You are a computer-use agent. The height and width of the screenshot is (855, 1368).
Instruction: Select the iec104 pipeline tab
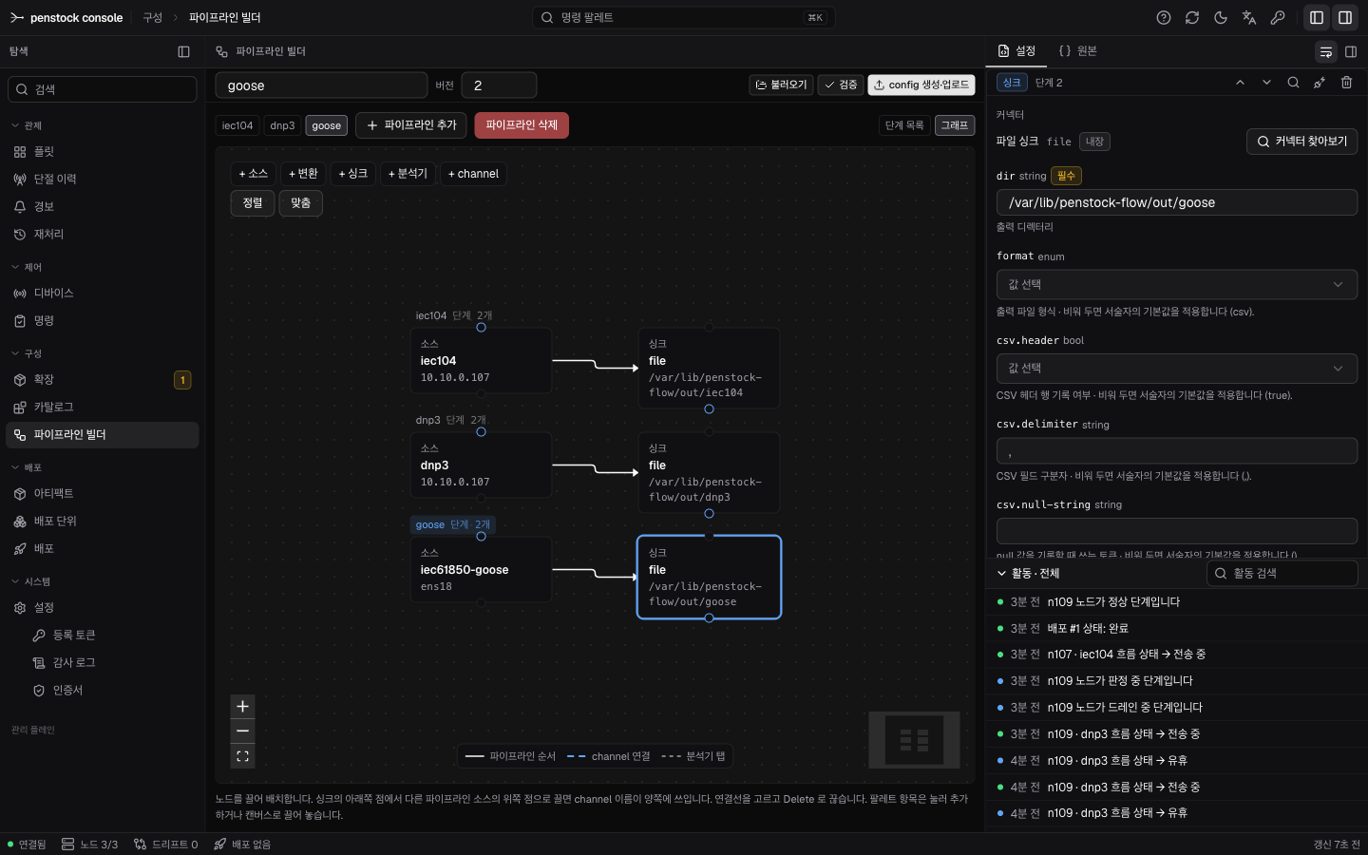[x=237, y=125]
